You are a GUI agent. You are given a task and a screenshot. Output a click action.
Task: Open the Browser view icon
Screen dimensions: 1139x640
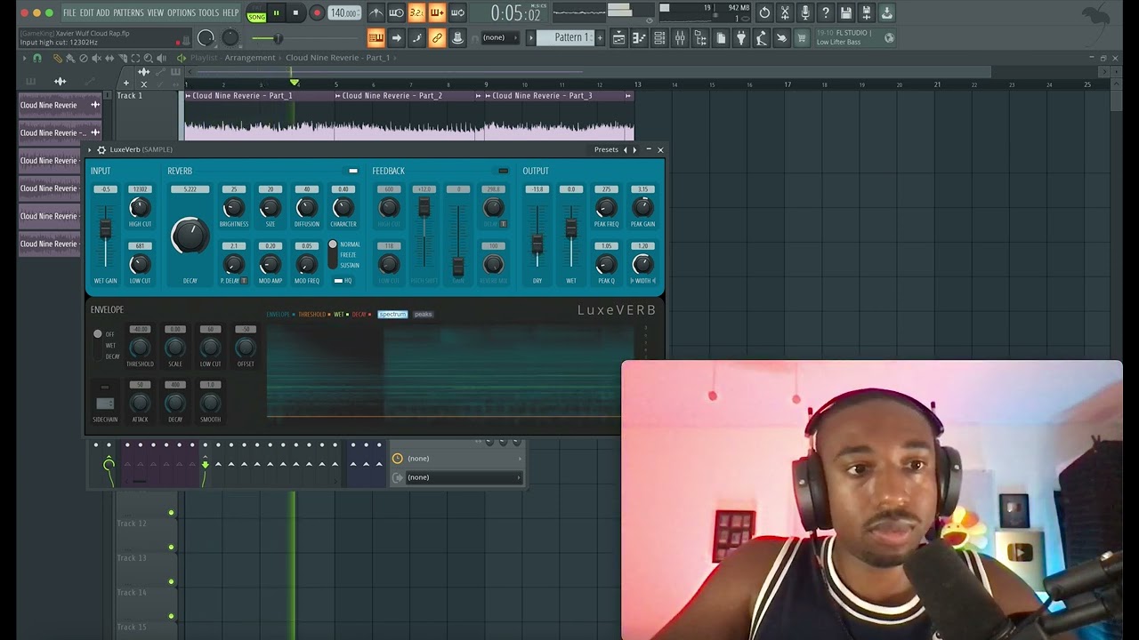click(700, 37)
